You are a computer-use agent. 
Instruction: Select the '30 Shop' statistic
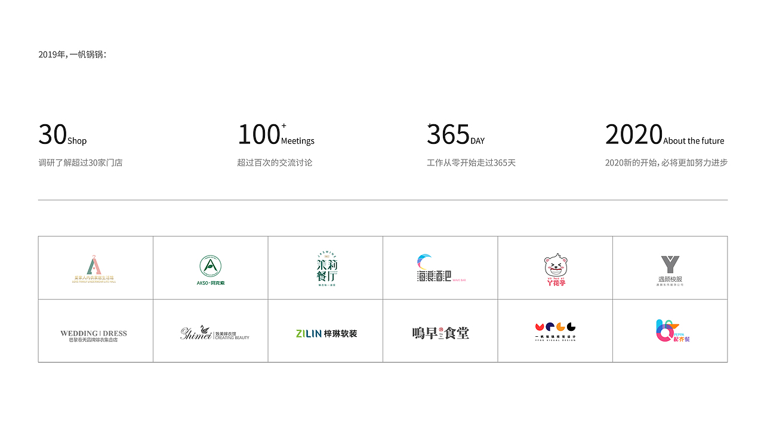point(63,135)
